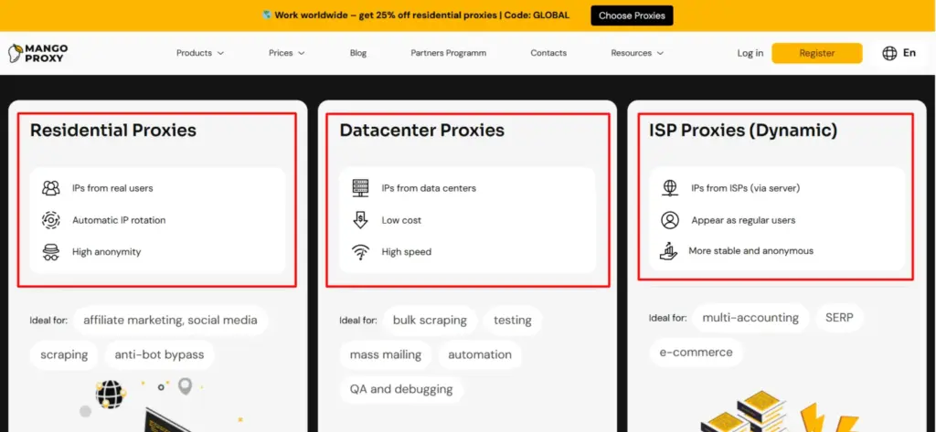Viewport: 936px width, 432px height.
Task: Click the High anonymity text
Action: pos(106,252)
